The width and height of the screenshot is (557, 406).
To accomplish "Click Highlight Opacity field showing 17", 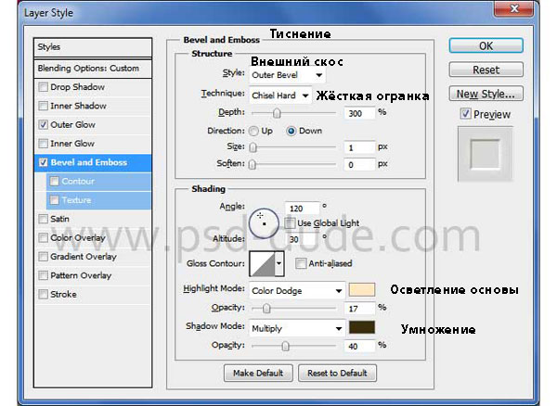I will (x=359, y=309).
